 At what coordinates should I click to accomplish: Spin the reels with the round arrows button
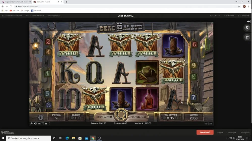tap(121, 115)
